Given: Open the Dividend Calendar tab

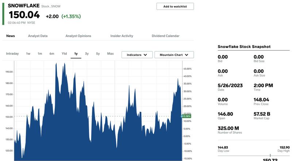Looking at the screenshot, I should click(x=166, y=36).
